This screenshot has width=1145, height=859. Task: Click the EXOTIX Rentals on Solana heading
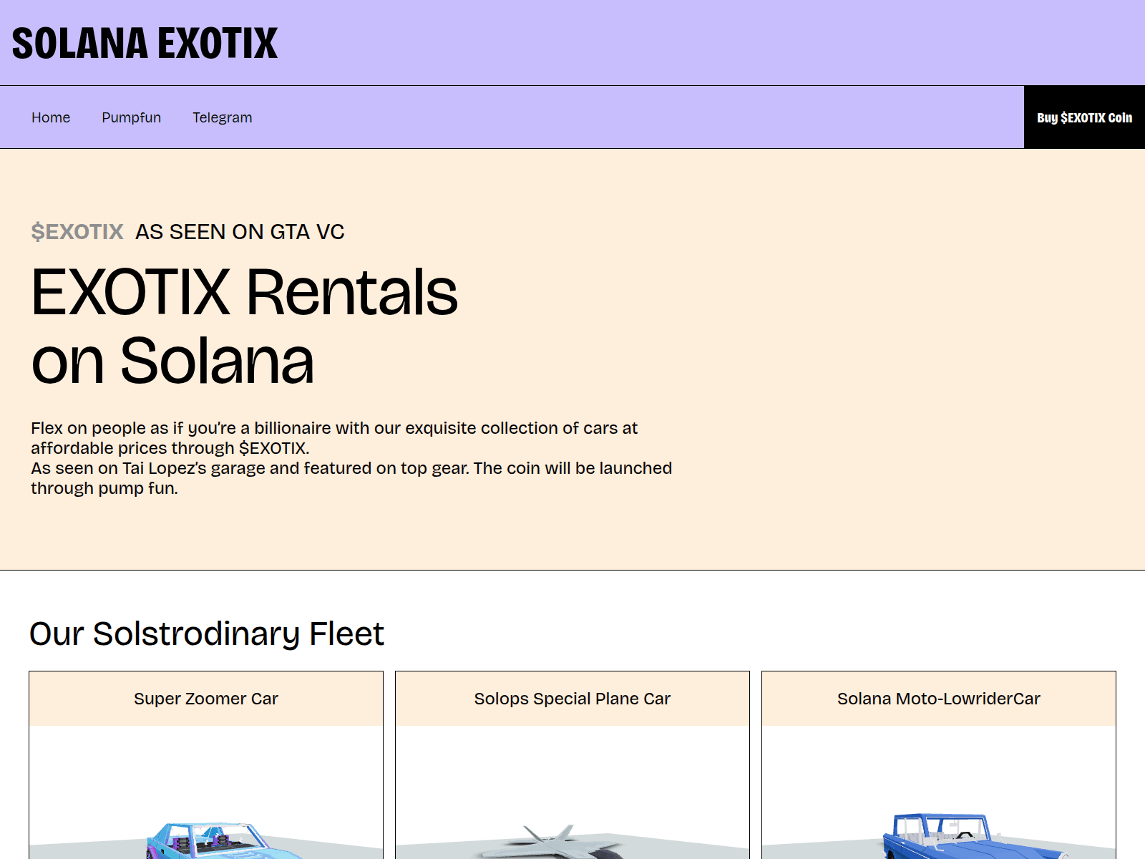(244, 326)
